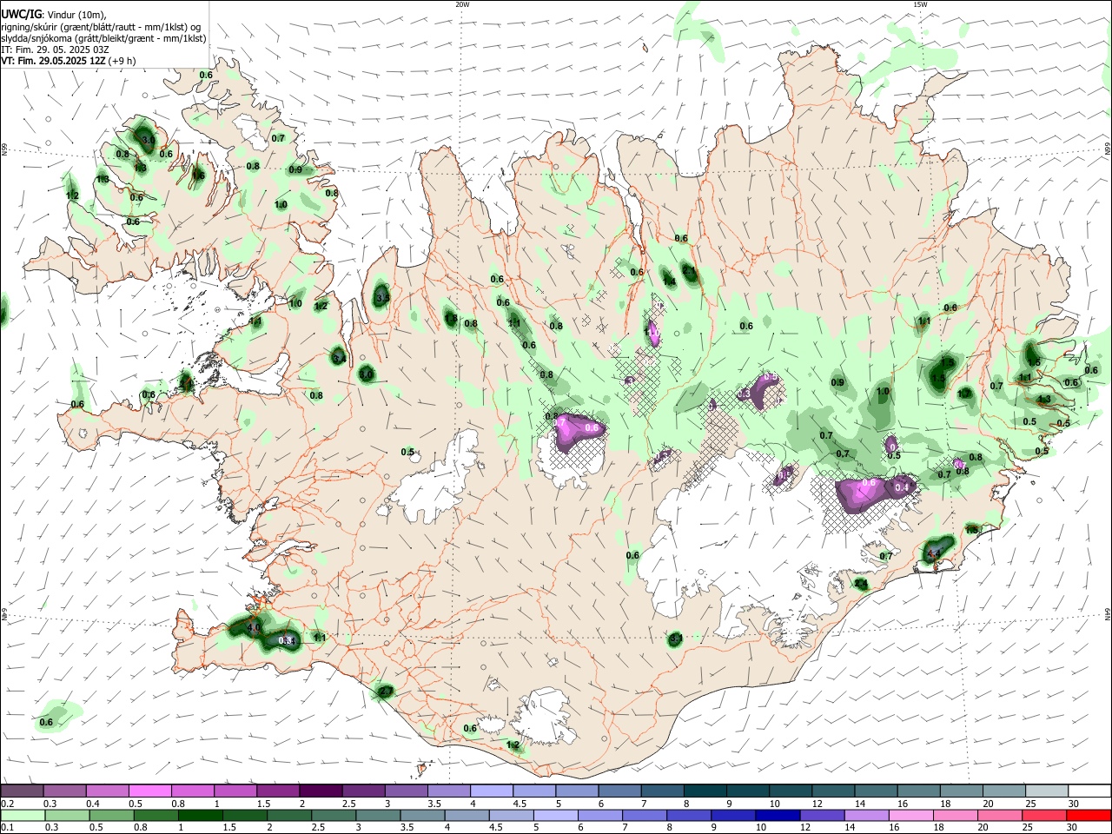Click the '(+9 h)' forecast offset text
The image size is (1112, 834).
tap(122, 61)
